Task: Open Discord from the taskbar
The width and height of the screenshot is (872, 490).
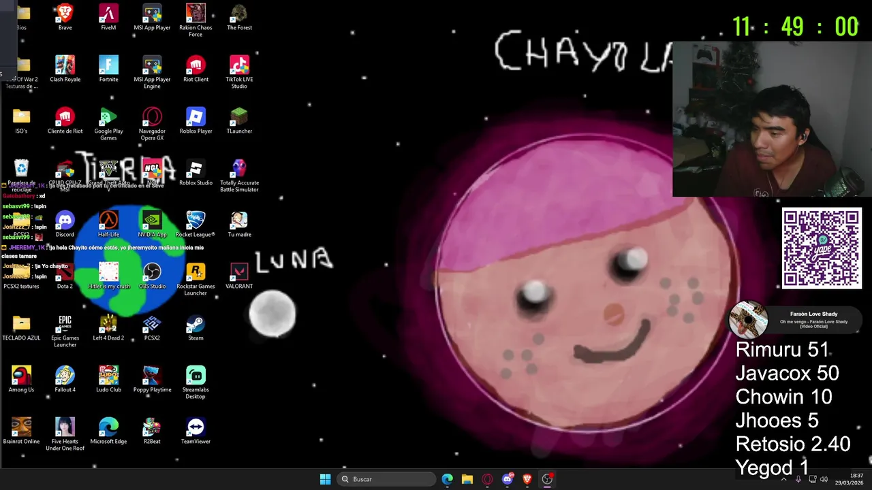Action: (507, 479)
